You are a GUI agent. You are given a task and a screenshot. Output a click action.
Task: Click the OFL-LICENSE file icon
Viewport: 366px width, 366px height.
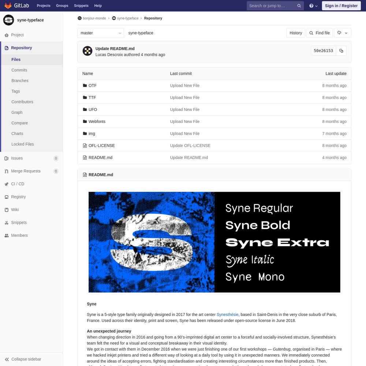click(85, 145)
